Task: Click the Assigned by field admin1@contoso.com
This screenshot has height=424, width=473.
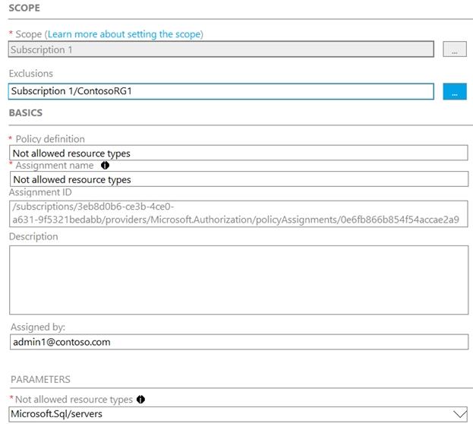Action: 239,342
